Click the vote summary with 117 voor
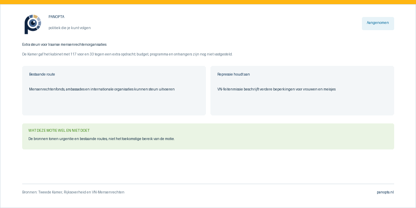 pyautogui.click(x=127, y=54)
